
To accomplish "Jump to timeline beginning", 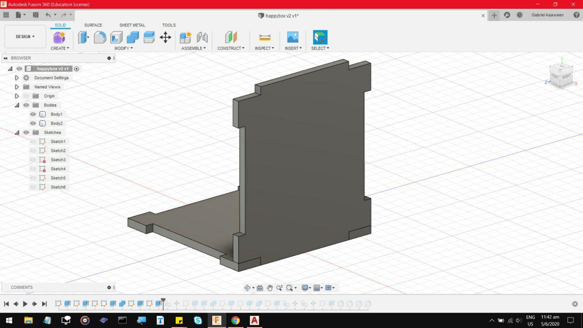I will pos(6,304).
